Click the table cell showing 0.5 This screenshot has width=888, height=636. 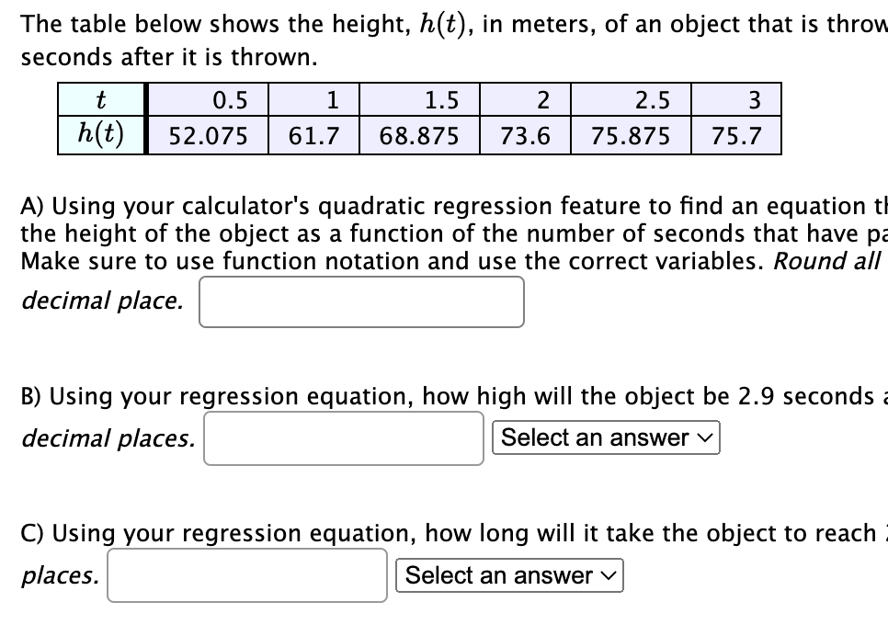(205, 99)
